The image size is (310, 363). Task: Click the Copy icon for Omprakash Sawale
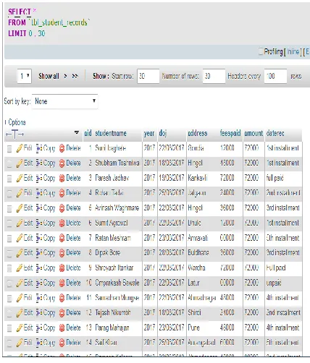pyautogui.click(x=39, y=283)
